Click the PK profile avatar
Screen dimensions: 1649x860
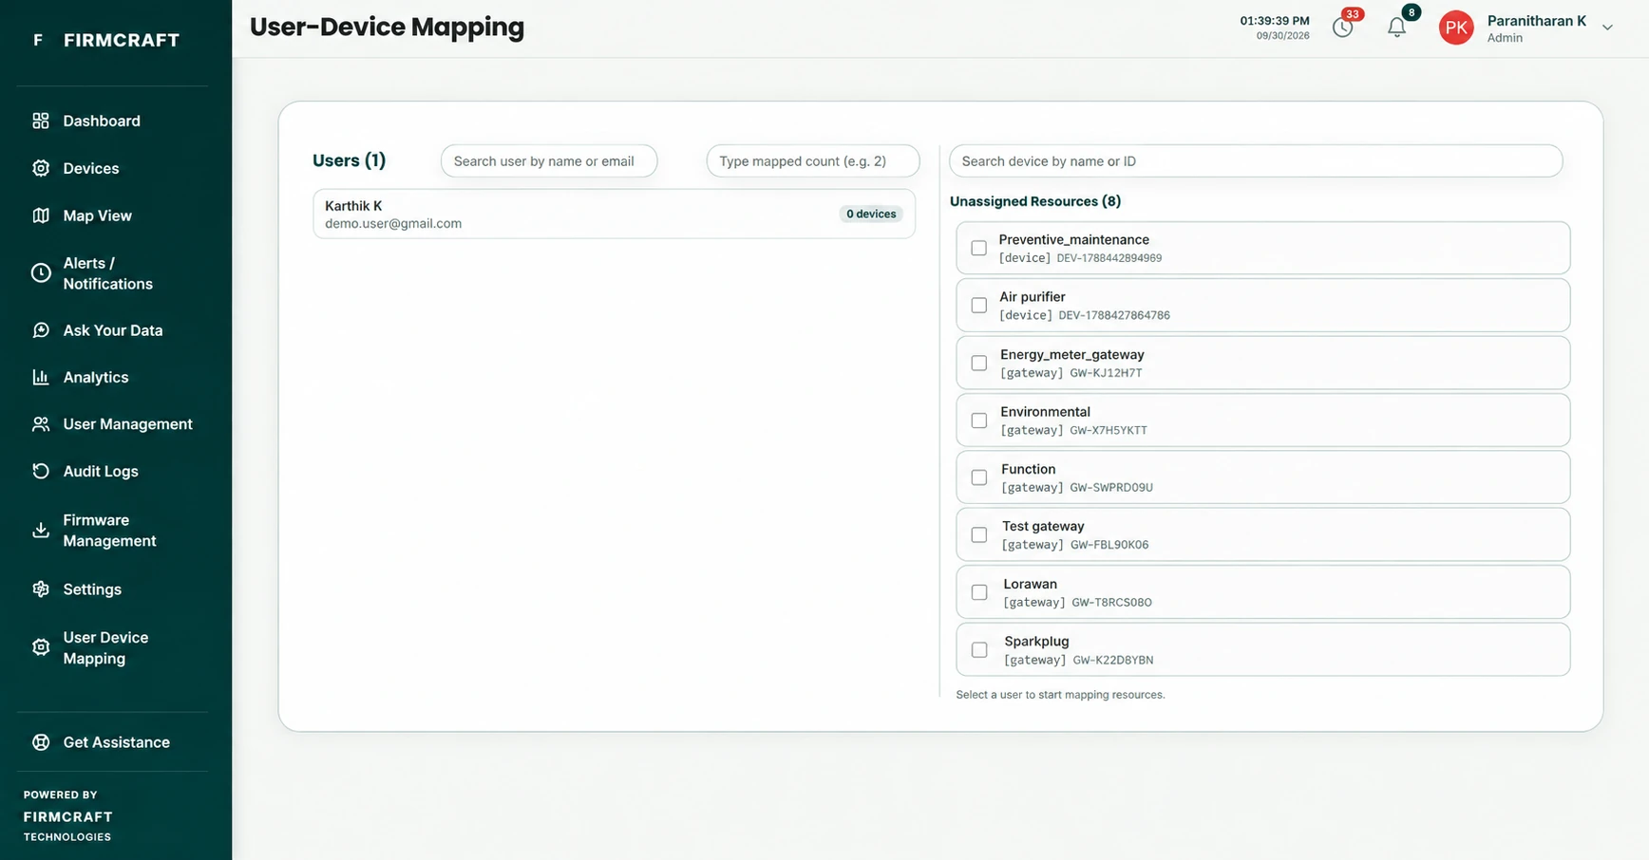(x=1456, y=28)
